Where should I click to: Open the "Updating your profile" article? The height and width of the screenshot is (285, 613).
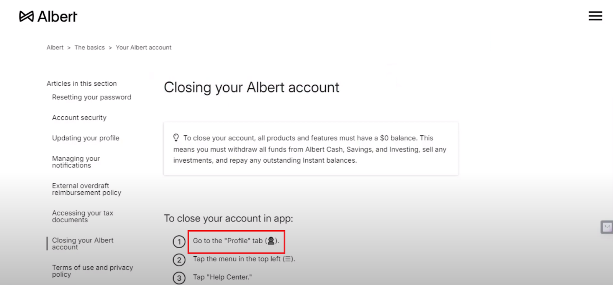pos(86,138)
